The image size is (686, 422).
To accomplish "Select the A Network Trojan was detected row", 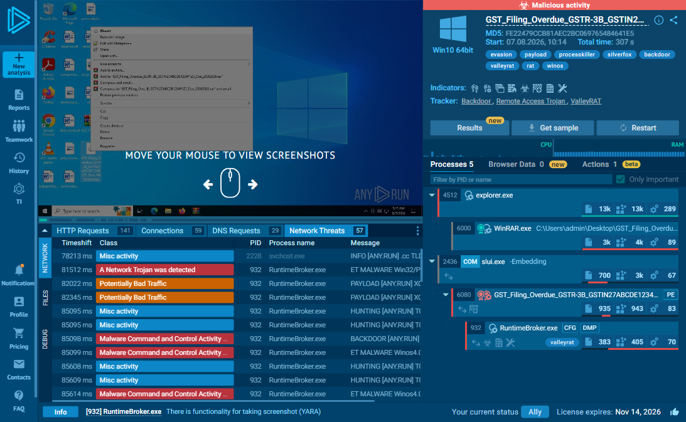I will (x=237, y=270).
